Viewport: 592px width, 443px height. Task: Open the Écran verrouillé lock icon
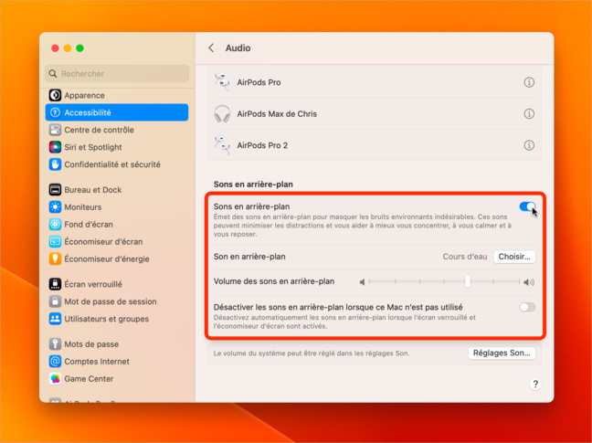click(x=55, y=284)
